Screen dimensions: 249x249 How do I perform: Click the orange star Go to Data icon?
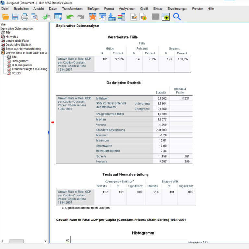point(93,17)
